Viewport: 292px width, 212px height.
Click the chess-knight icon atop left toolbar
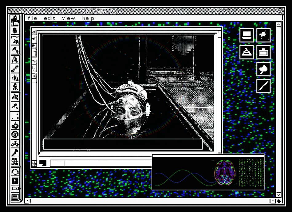[x=15, y=21]
